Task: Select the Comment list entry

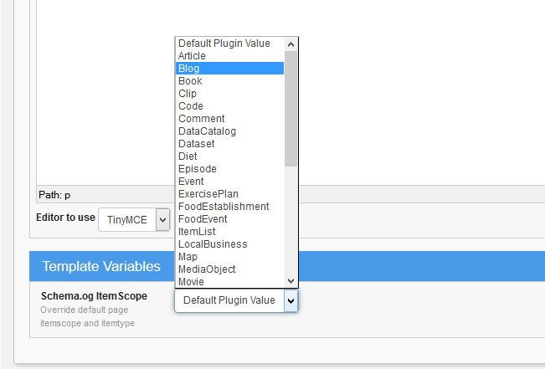Action: coord(229,119)
